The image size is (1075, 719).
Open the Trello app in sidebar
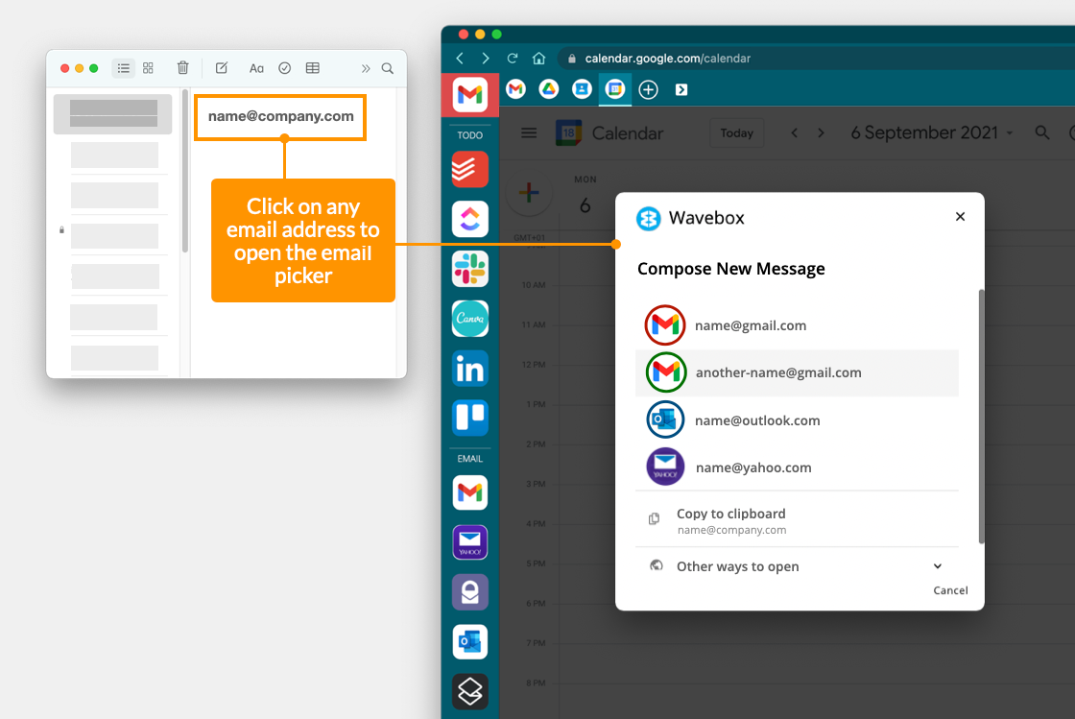469,418
